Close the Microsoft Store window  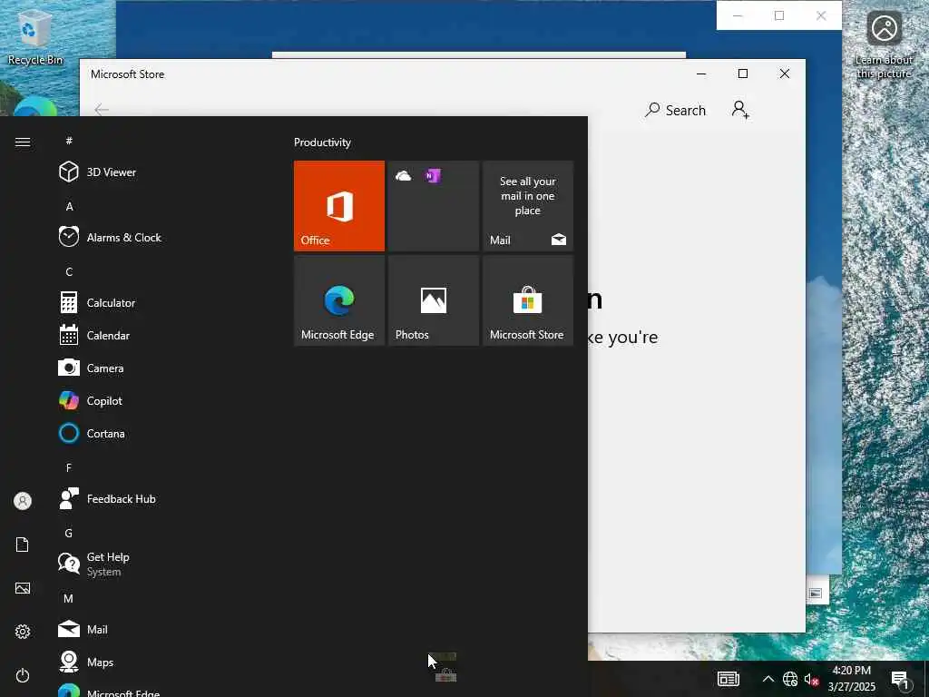(x=785, y=74)
